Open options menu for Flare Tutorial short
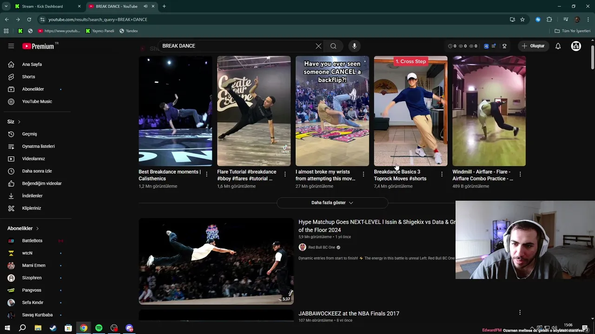Image resolution: width=595 pixels, height=334 pixels. pyautogui.click(x=285, y=174)
